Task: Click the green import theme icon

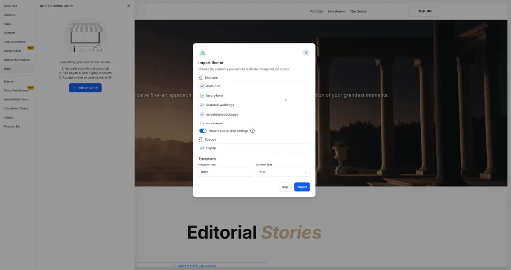Action: (203, 53)
